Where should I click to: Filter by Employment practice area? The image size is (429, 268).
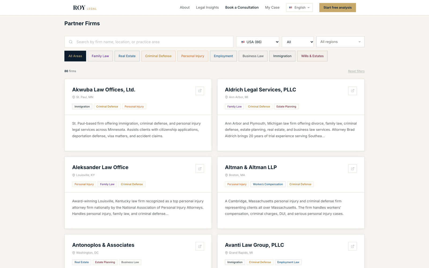coord(223,56)
